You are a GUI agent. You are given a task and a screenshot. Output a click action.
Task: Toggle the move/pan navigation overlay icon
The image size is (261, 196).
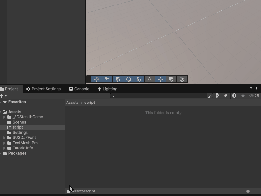(97, 79)
